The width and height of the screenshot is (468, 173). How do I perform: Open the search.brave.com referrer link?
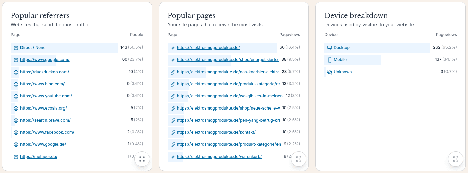click(45, 120)
